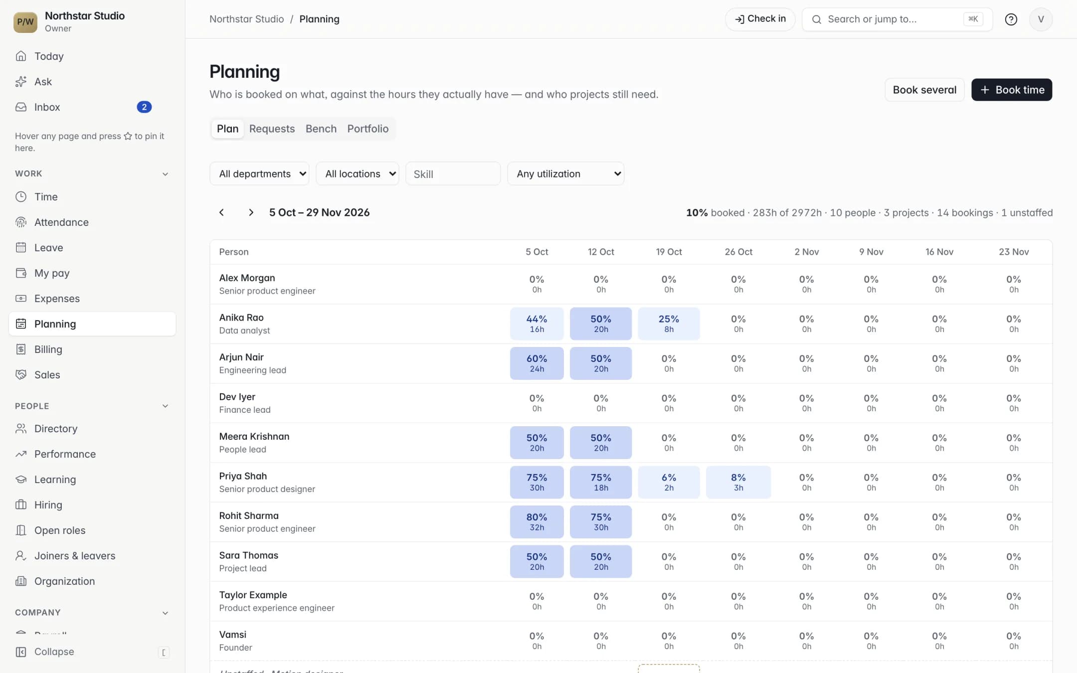Click Anika Rao's 44% 16h cell
The width and height of the screenshot is (1077, 673).
537,324
